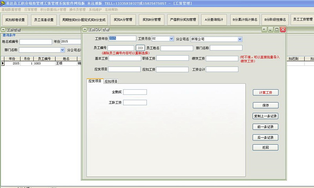Screen dimensions: 314x188
Task: Click 年份 field in background window
Action: click(71, 42)
